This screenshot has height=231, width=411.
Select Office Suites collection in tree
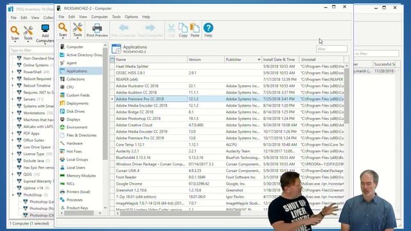[x=33, y=141]
